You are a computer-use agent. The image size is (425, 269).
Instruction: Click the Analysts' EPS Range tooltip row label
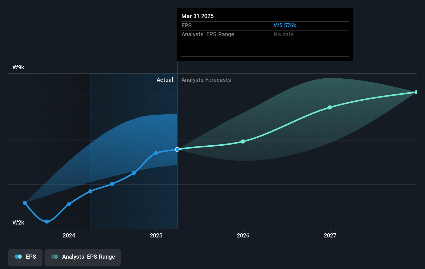pos(208,34)
